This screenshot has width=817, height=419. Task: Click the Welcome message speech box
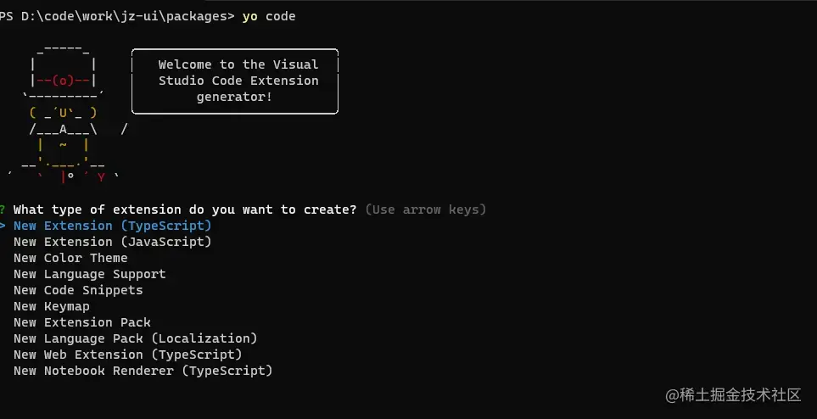(235, 81)
